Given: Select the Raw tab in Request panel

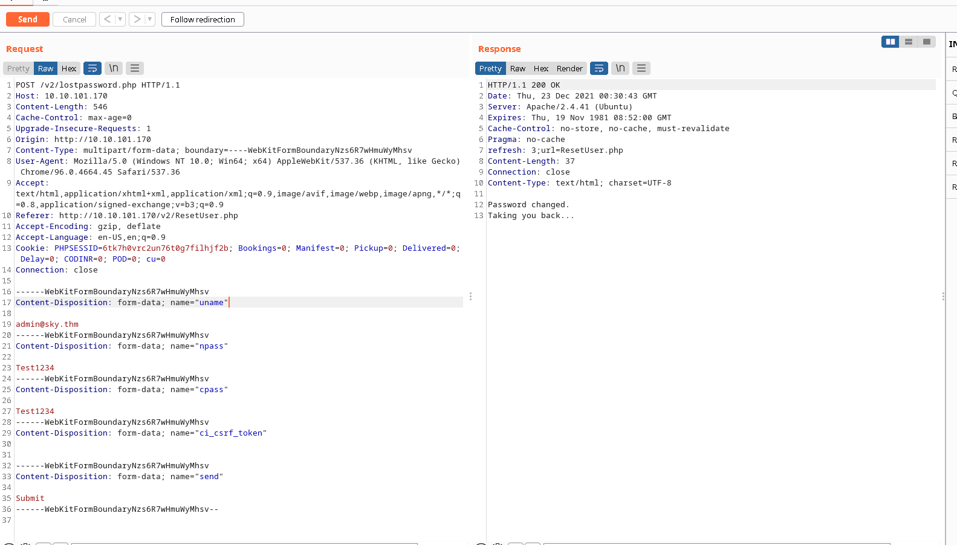Looking at the screenshot, I should coord(45,68).
